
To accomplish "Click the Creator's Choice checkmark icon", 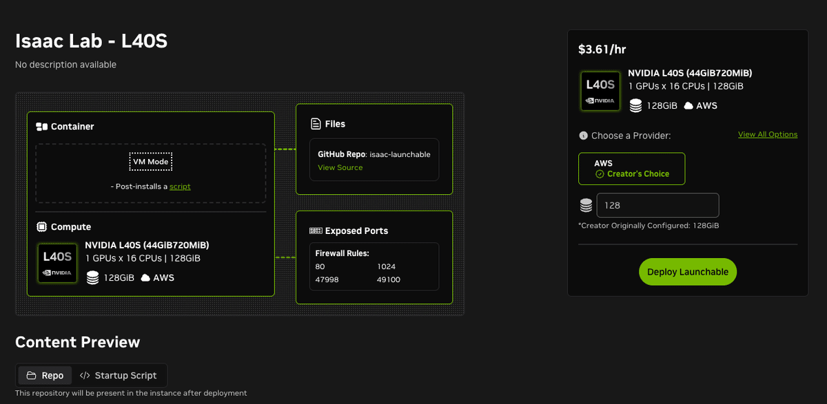I will tap(602, 173).
